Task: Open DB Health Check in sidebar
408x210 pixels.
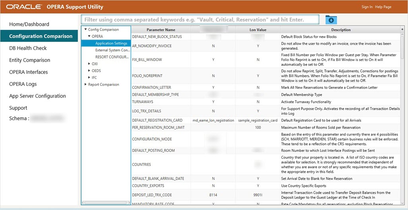Action: pos(28,48)
